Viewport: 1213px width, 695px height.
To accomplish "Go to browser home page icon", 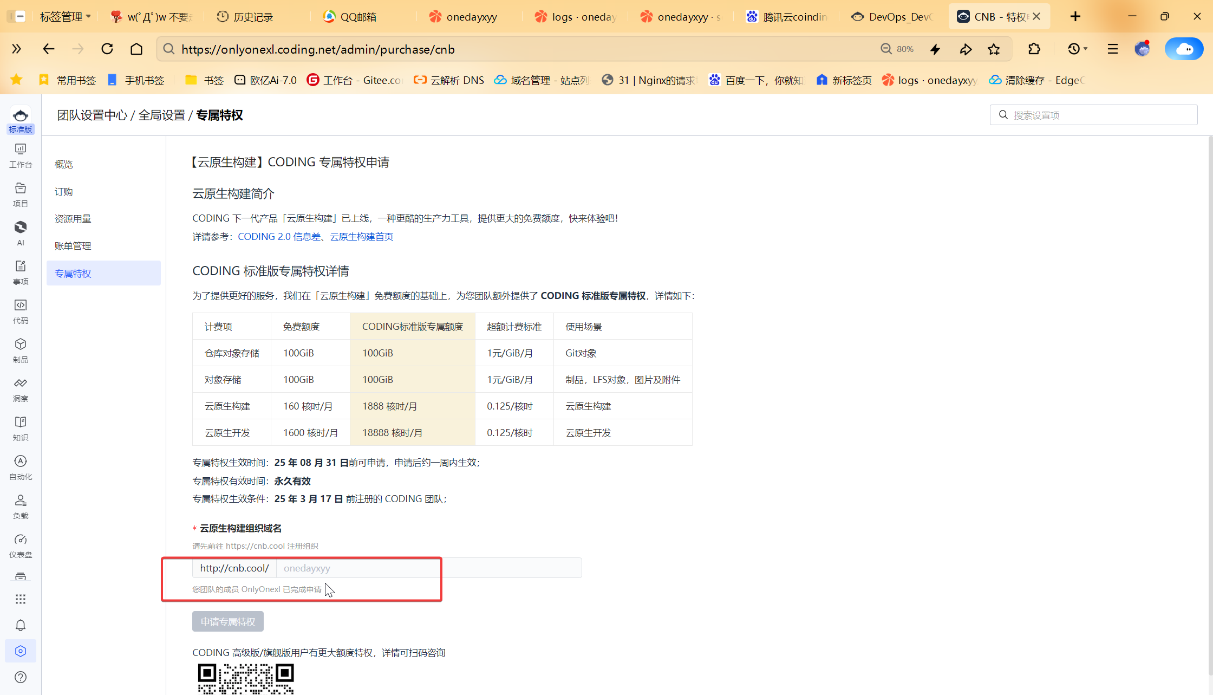I will pyautogui.click(x=136, y=49).
